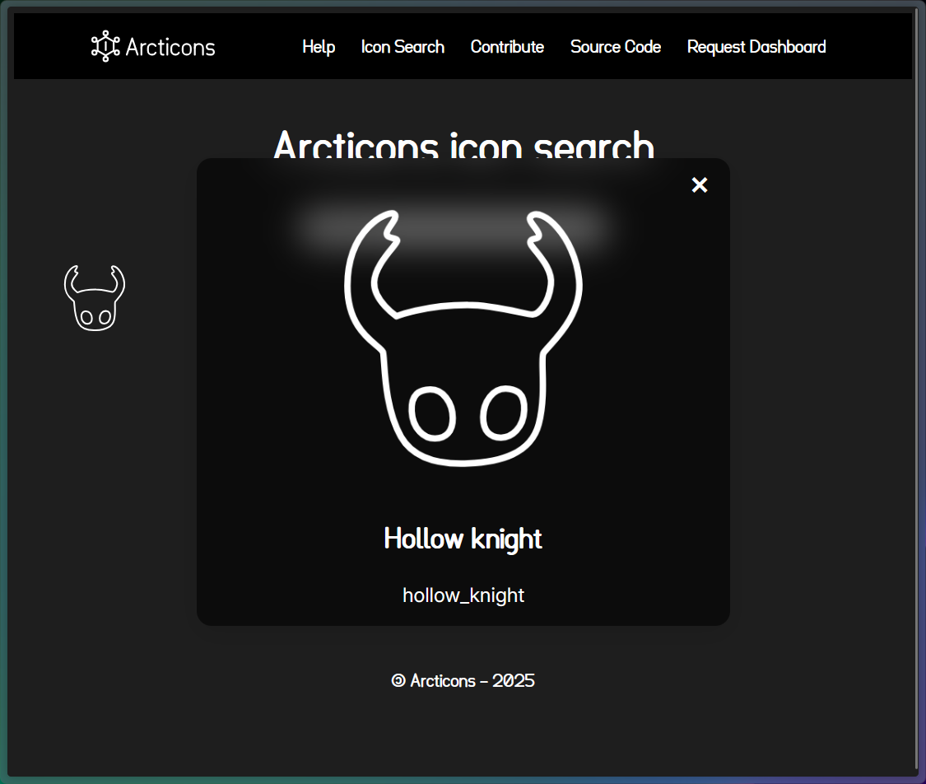Click the large Hollow knight icon preview
Screen dimensions: 926x784
(463, 338)
